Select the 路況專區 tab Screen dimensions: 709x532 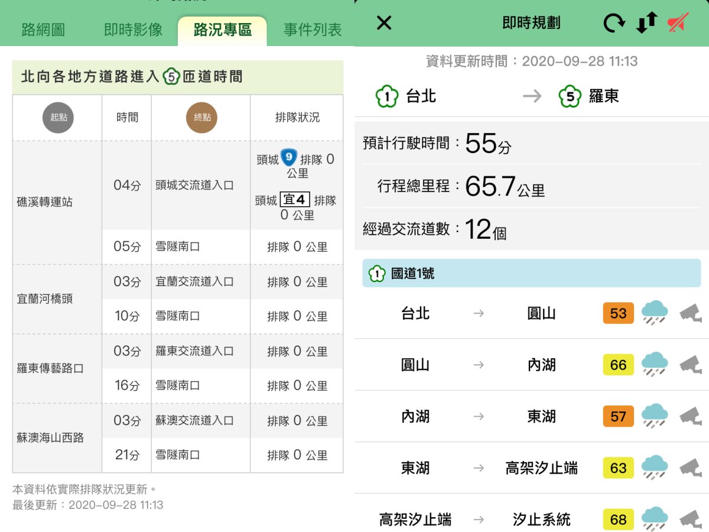coord(223,30)
